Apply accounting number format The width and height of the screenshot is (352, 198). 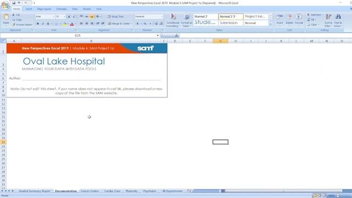pos(138,24)
